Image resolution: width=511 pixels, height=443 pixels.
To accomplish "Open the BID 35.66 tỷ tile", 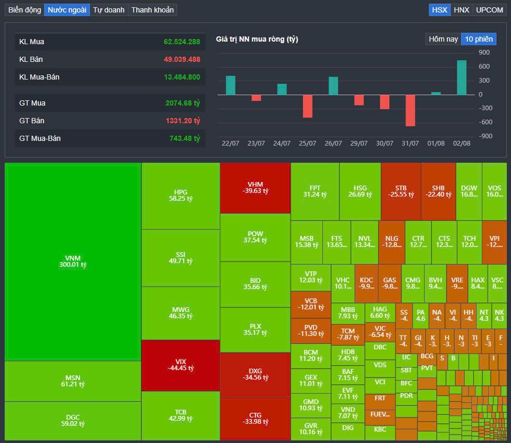I will [x=255, y=284].
